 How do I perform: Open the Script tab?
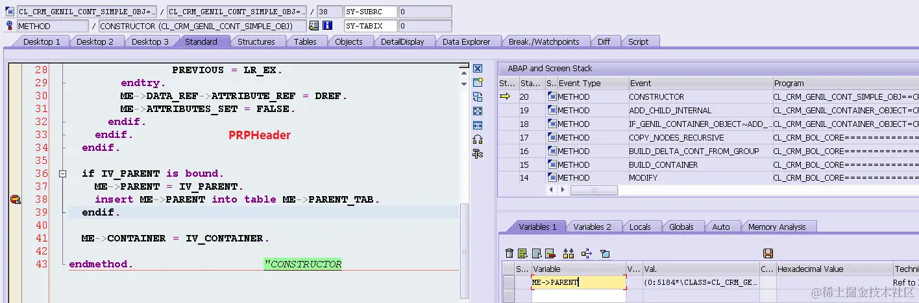638,41
